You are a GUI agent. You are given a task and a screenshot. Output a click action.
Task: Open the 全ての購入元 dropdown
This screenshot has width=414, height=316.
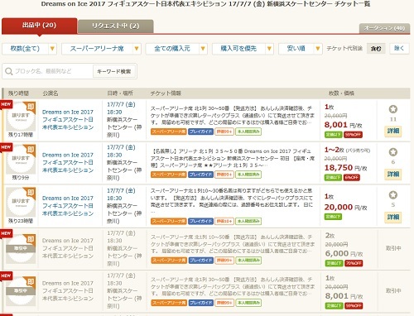tap(176, 49)
